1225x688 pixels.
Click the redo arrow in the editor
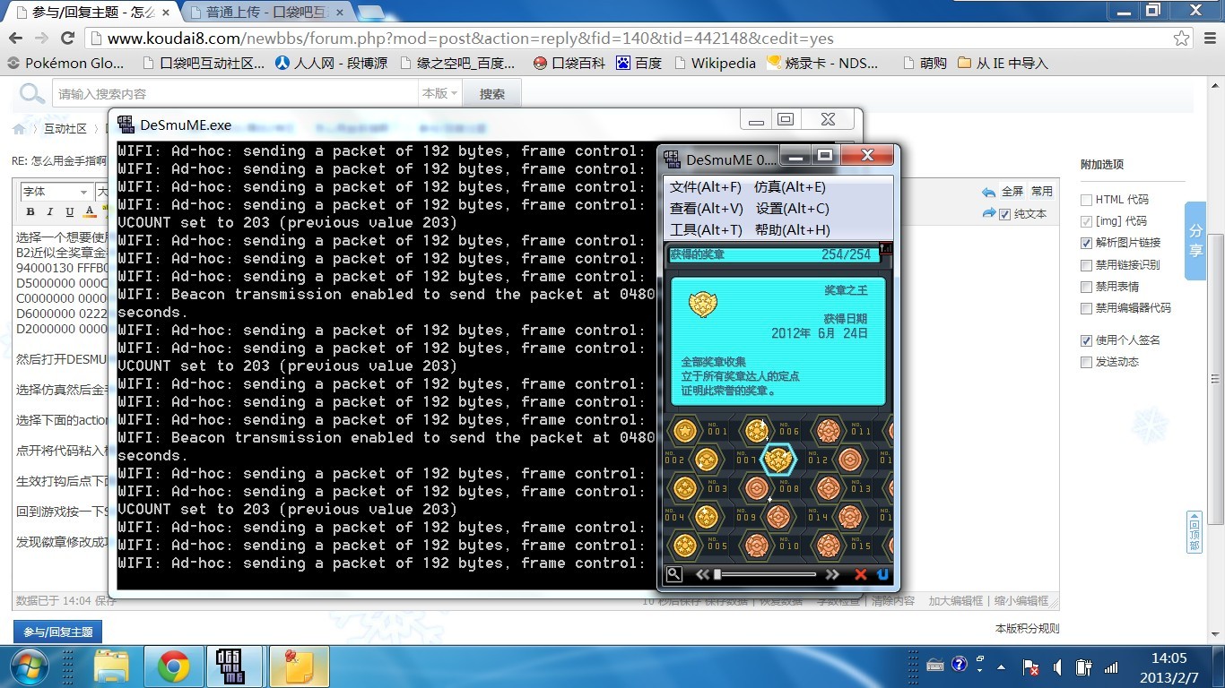point(989,213)
